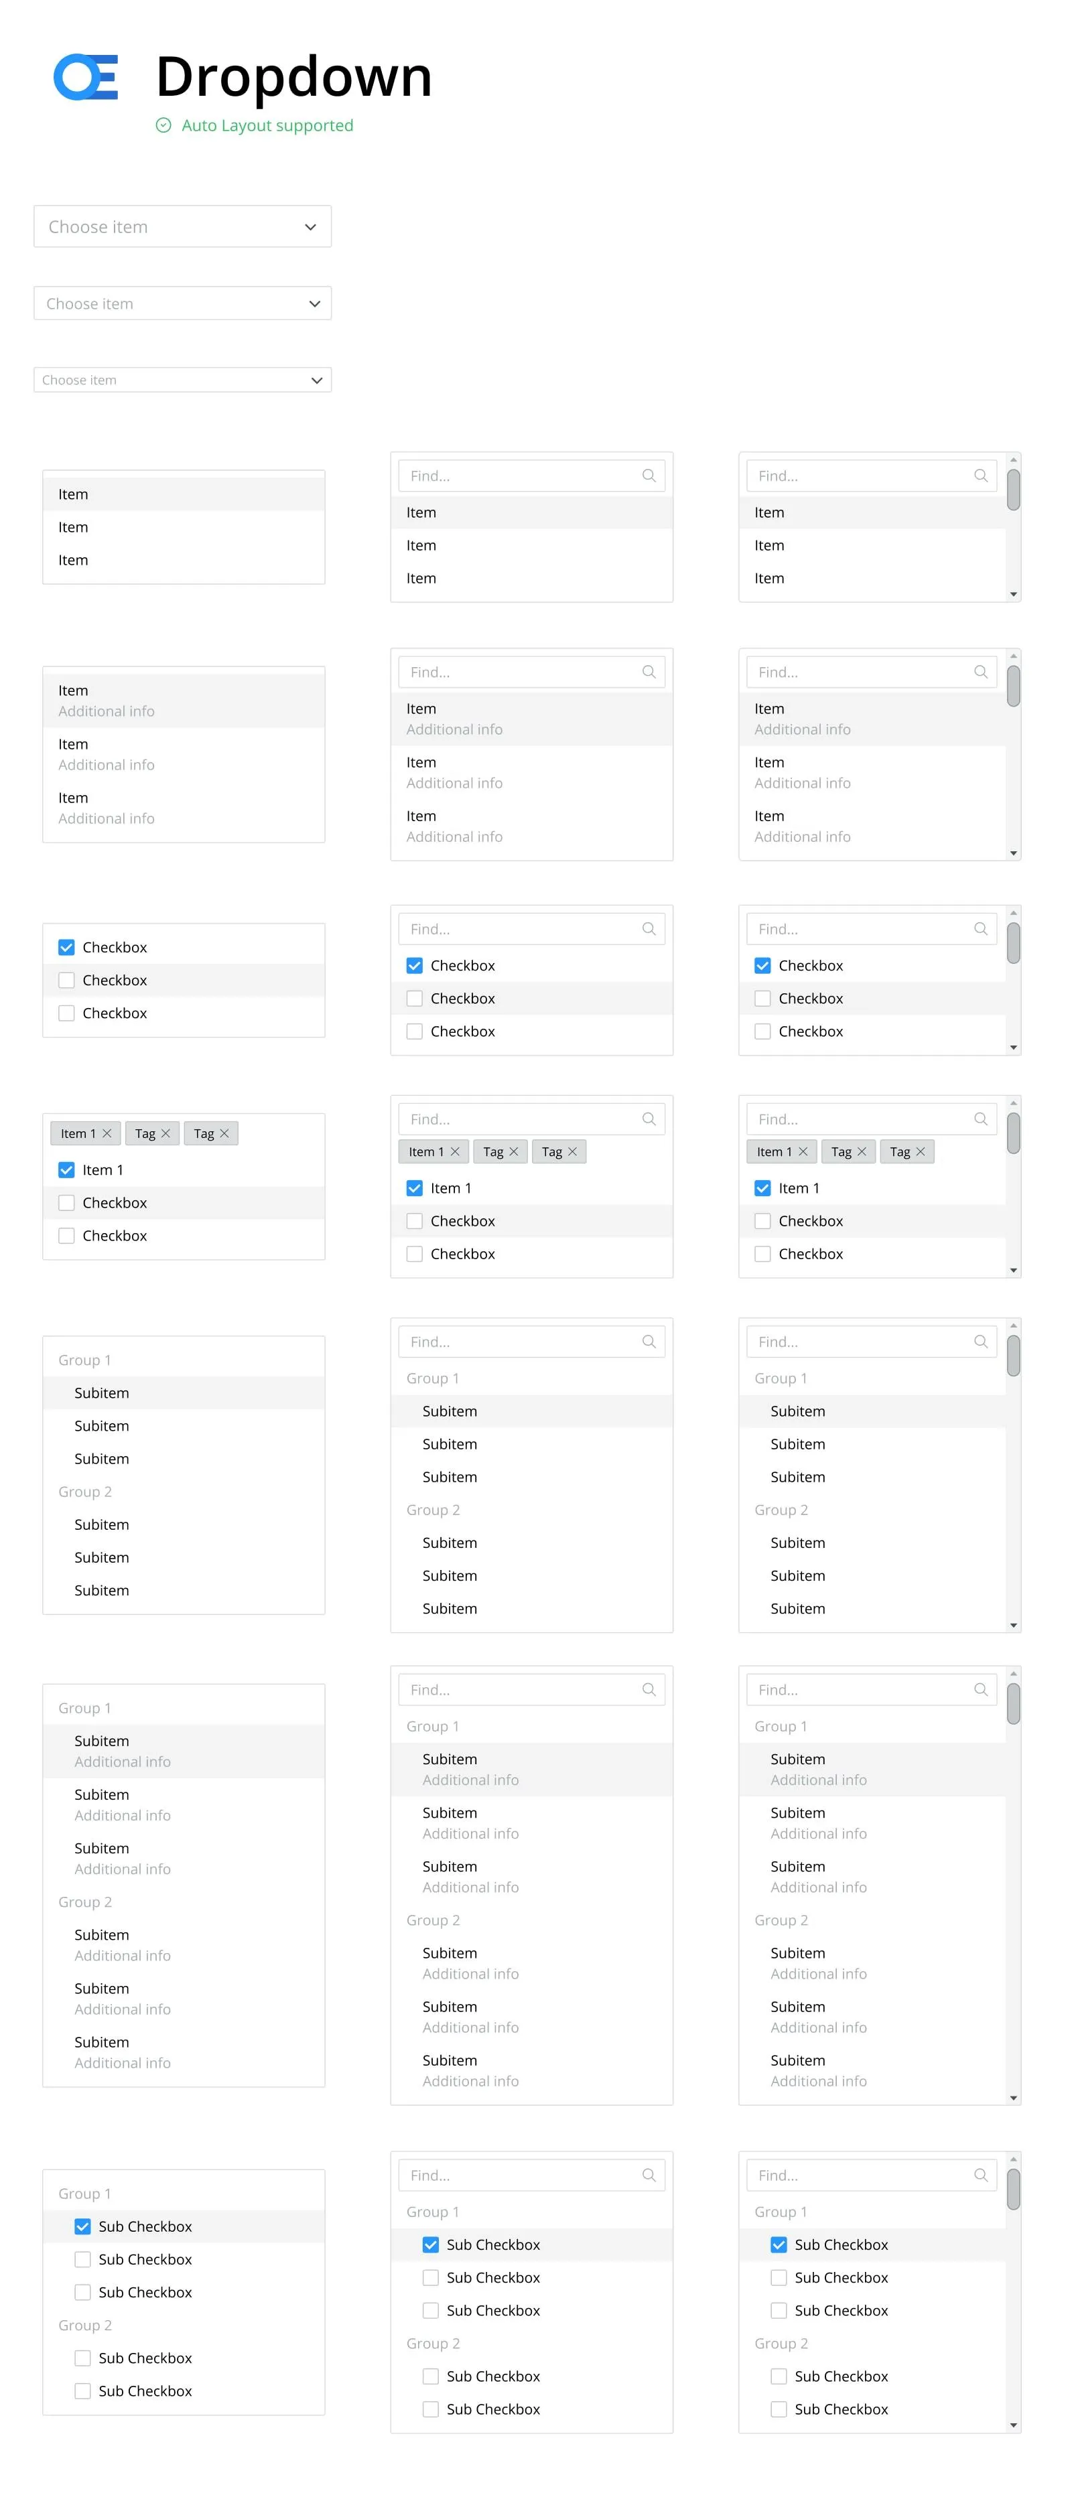Click the Dropdown page title
Image resolution: width=1072 pixels, height=2501 pixels.
pyautogui.click(x=293, y=77)
